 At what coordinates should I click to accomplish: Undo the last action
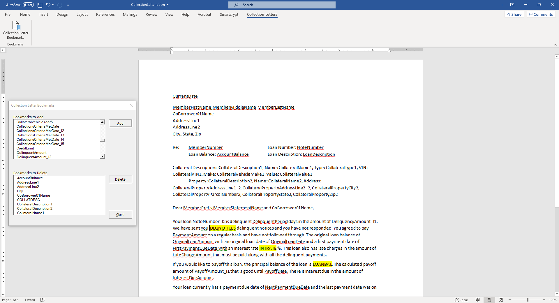48,5
